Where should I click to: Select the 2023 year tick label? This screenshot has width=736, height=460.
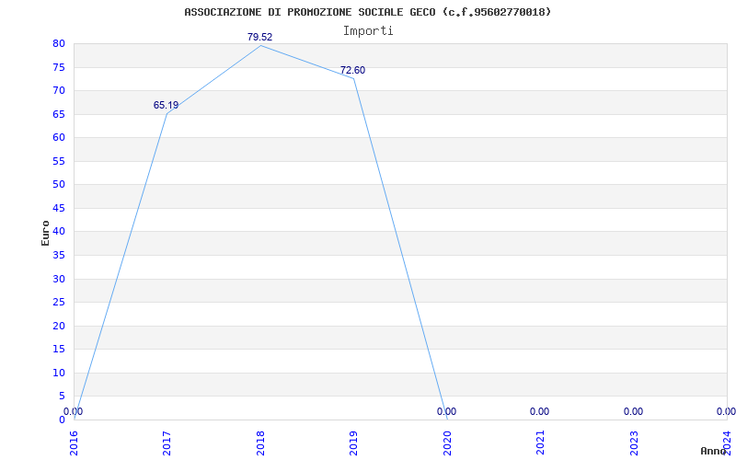(x=634, y=443)
